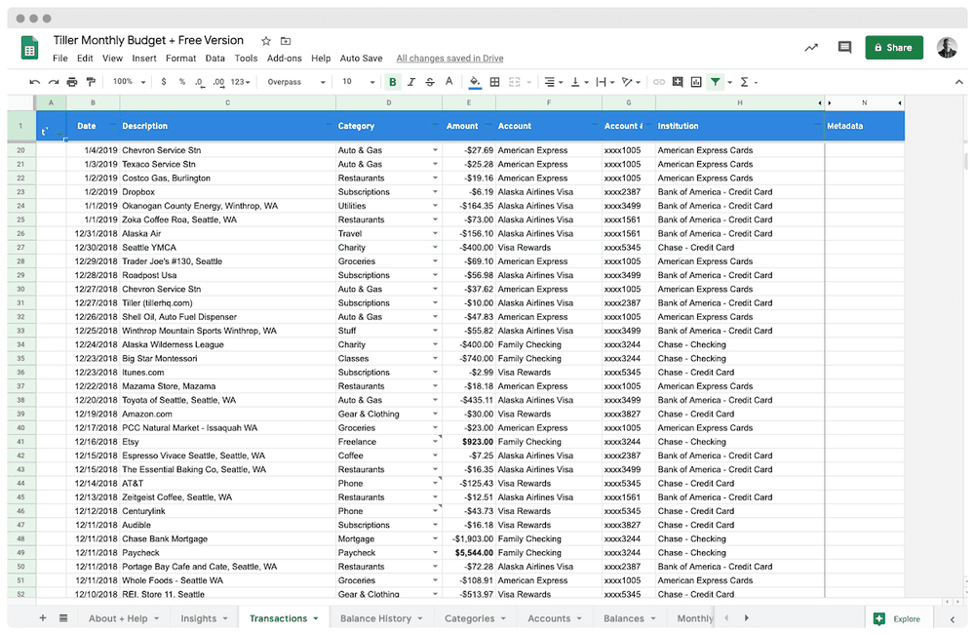Image resolution: width=975 pixels, height=635 pixels.
Task: Open the category dropdown in the Dropbox row
Action: pos(435,192)
